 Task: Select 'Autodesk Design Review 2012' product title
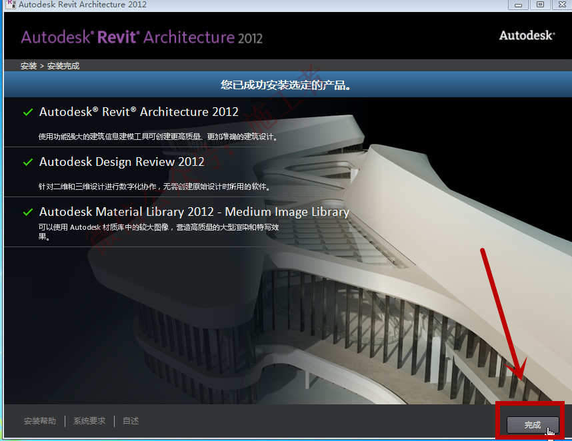tap(121, 161)
